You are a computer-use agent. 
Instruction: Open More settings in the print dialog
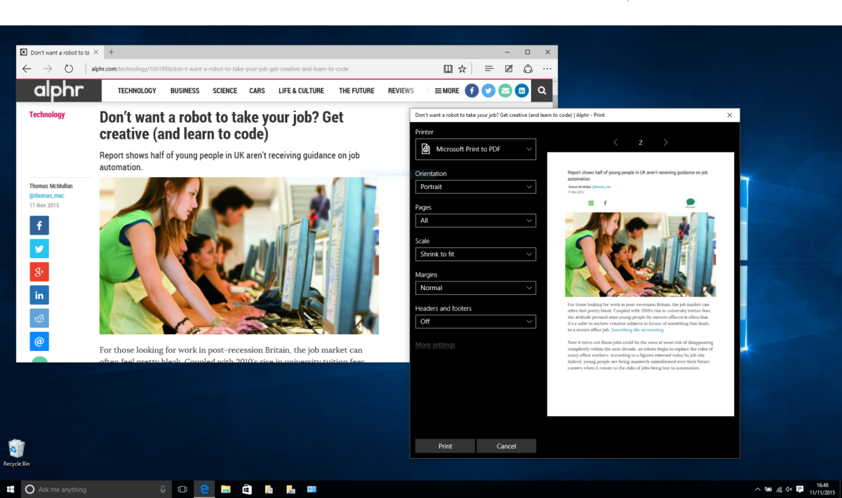coord(435,345)
